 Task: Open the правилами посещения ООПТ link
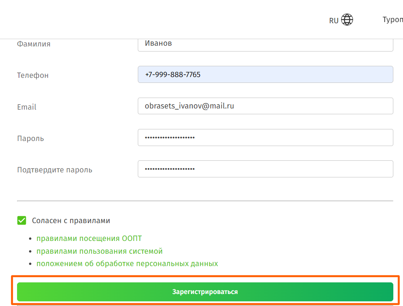(x=86, y=239)
